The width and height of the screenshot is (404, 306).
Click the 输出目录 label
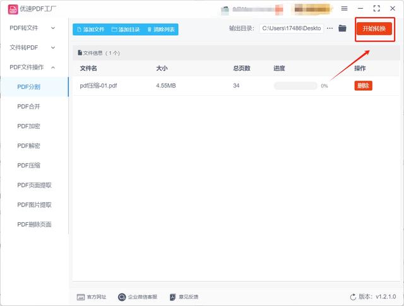241,28
